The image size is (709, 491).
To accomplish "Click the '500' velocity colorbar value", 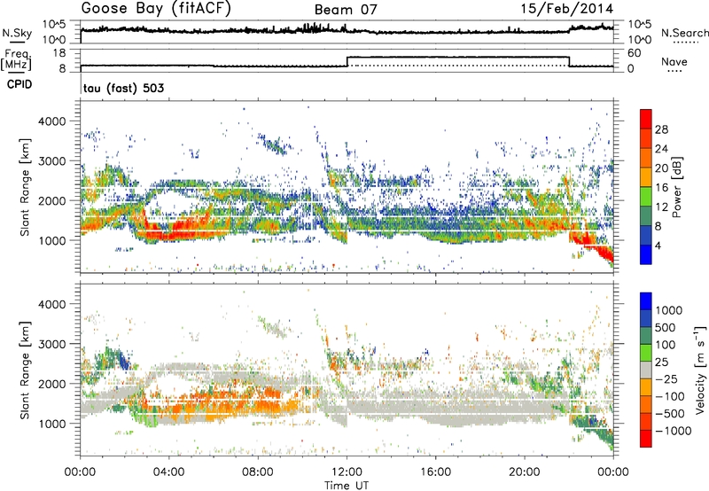I will pyautogui.click(x=666, y=328).
